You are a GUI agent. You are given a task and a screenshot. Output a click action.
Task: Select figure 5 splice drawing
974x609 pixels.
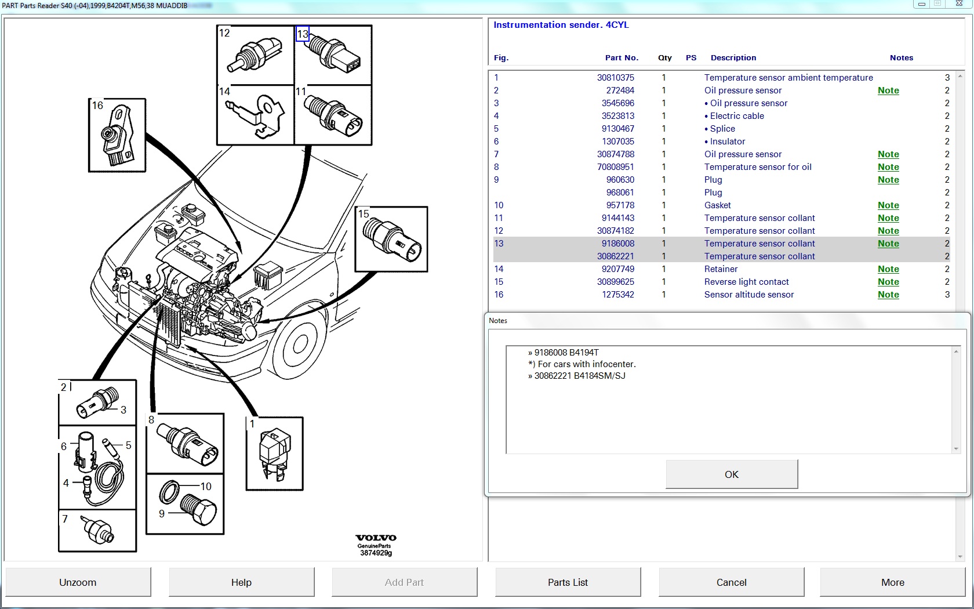111,448
